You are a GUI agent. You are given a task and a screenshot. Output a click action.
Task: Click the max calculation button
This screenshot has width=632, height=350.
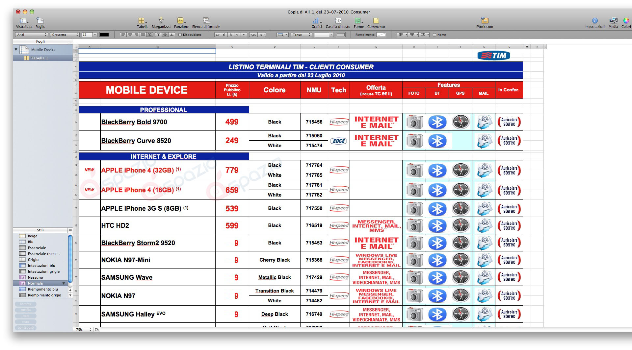(26, 322)
